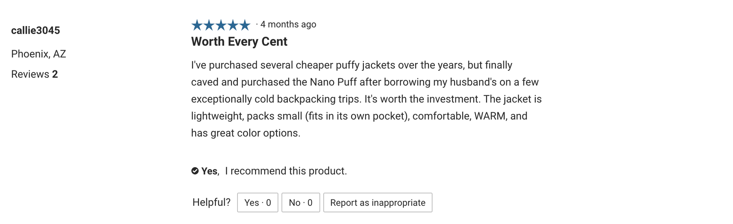Click along the five-star rating bar

[221, 25]
